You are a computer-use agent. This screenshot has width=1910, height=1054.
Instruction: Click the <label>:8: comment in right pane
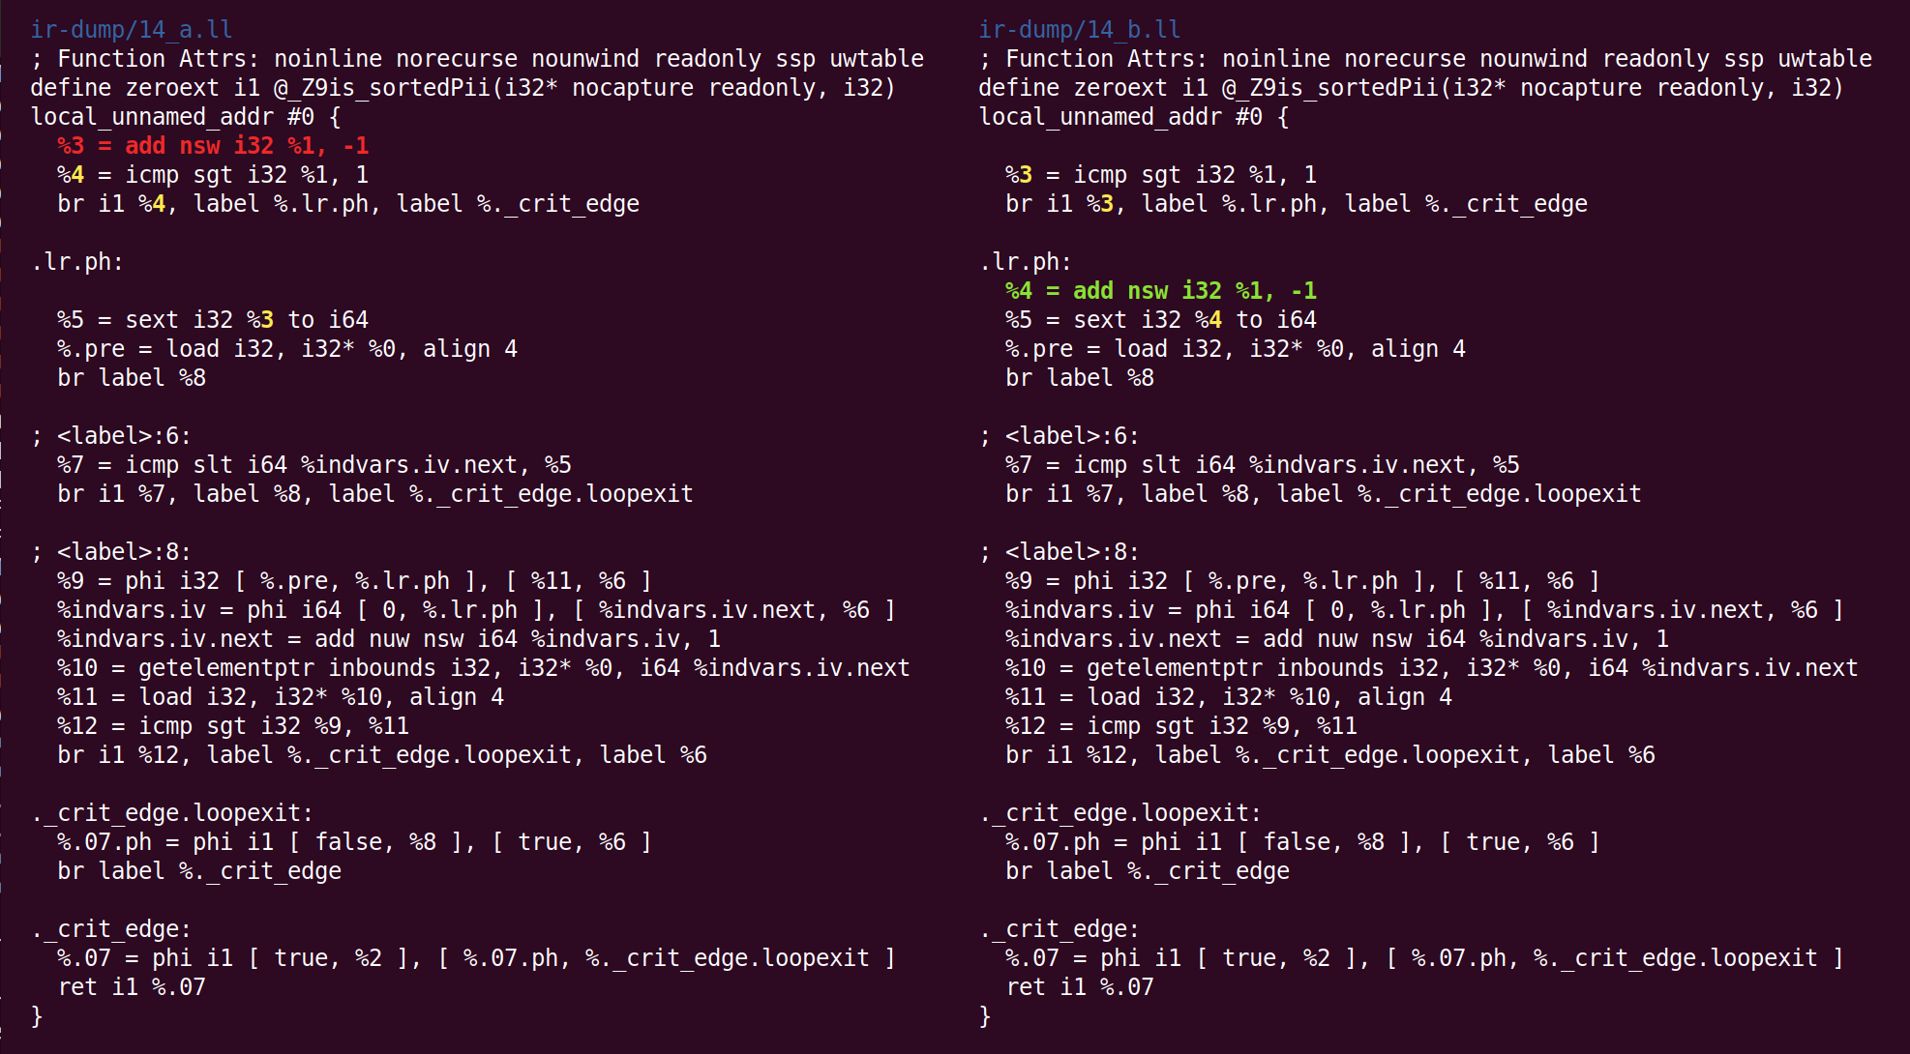[1059, 552]
